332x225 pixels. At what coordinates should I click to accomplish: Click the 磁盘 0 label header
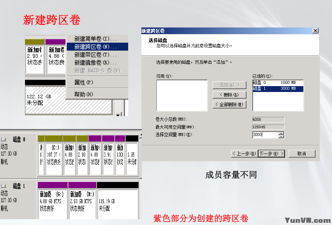(x=19, y=140)
